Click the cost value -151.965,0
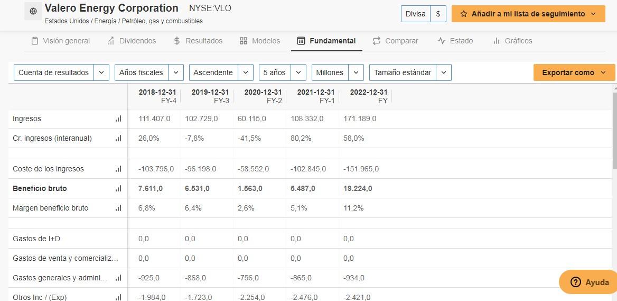Screen dimensions: 617x301 tap(361, 169)
